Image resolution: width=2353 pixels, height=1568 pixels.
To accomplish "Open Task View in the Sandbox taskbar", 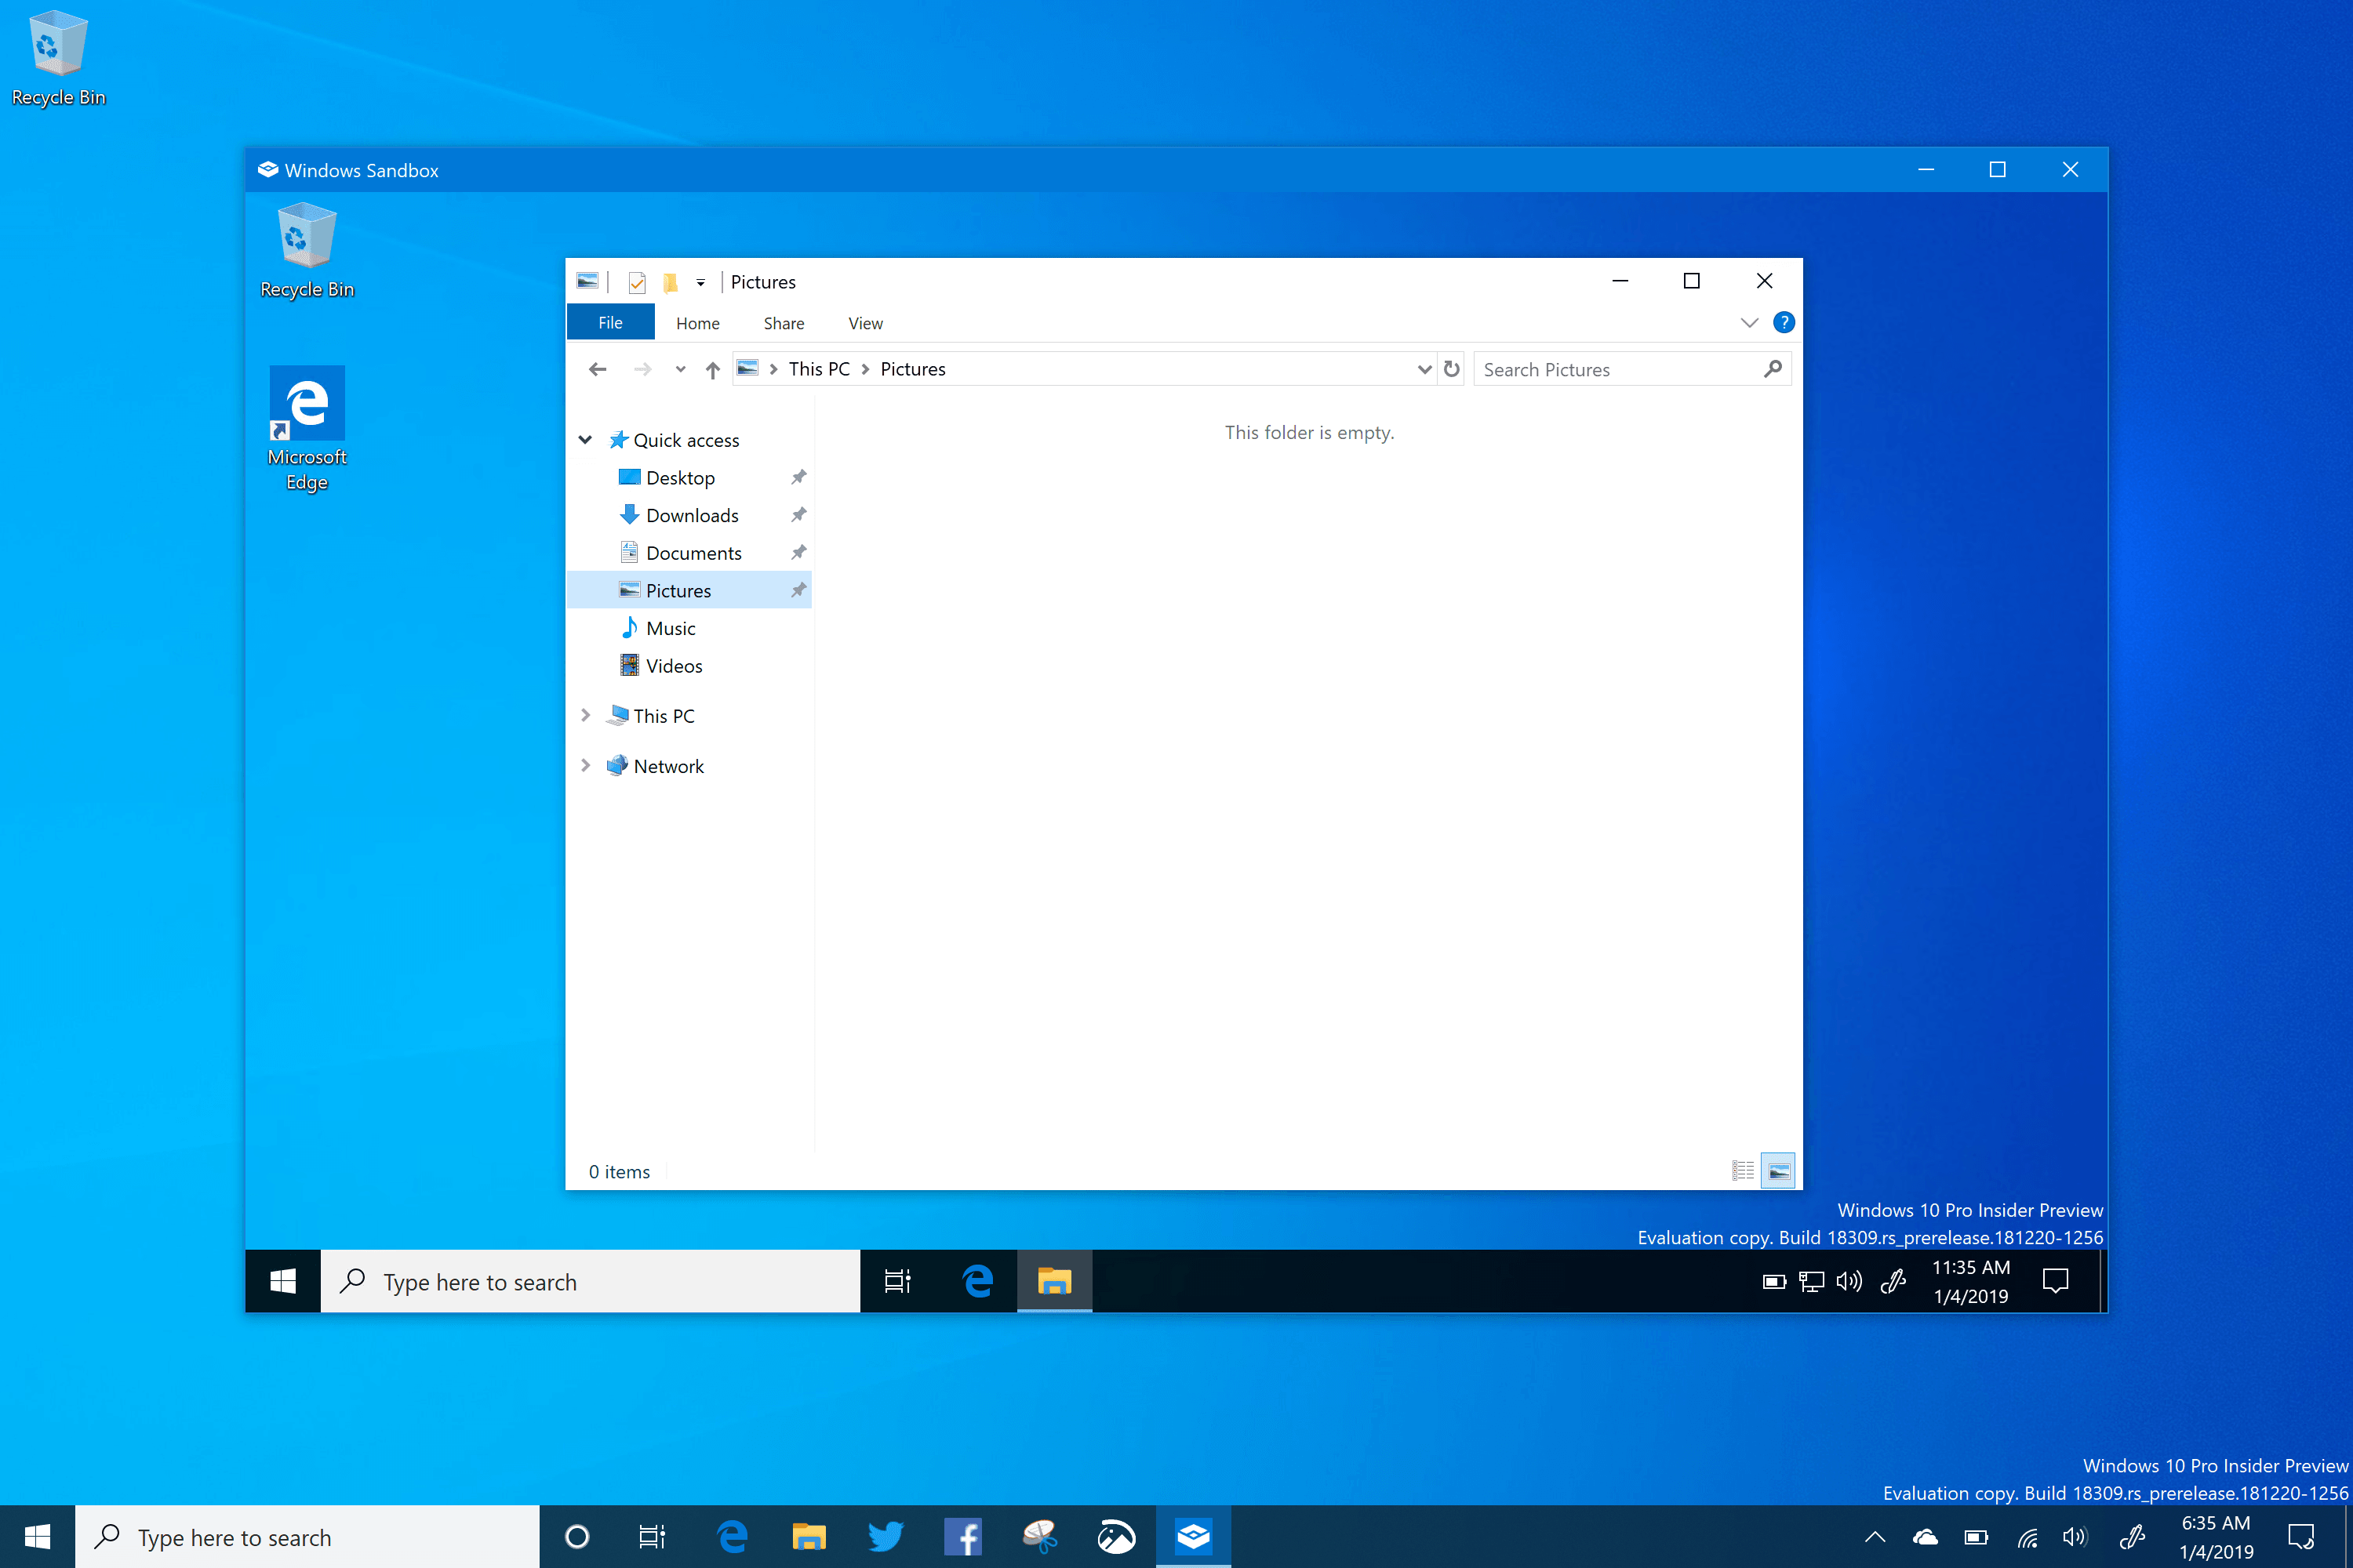I will coord(897,1281).
